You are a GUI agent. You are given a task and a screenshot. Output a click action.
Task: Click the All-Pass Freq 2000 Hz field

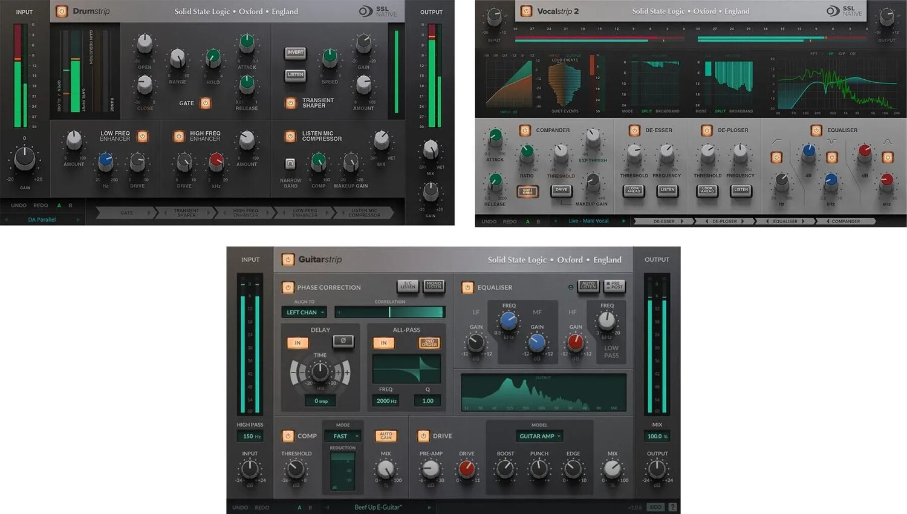pyautogui.click(x=386, y=401)
